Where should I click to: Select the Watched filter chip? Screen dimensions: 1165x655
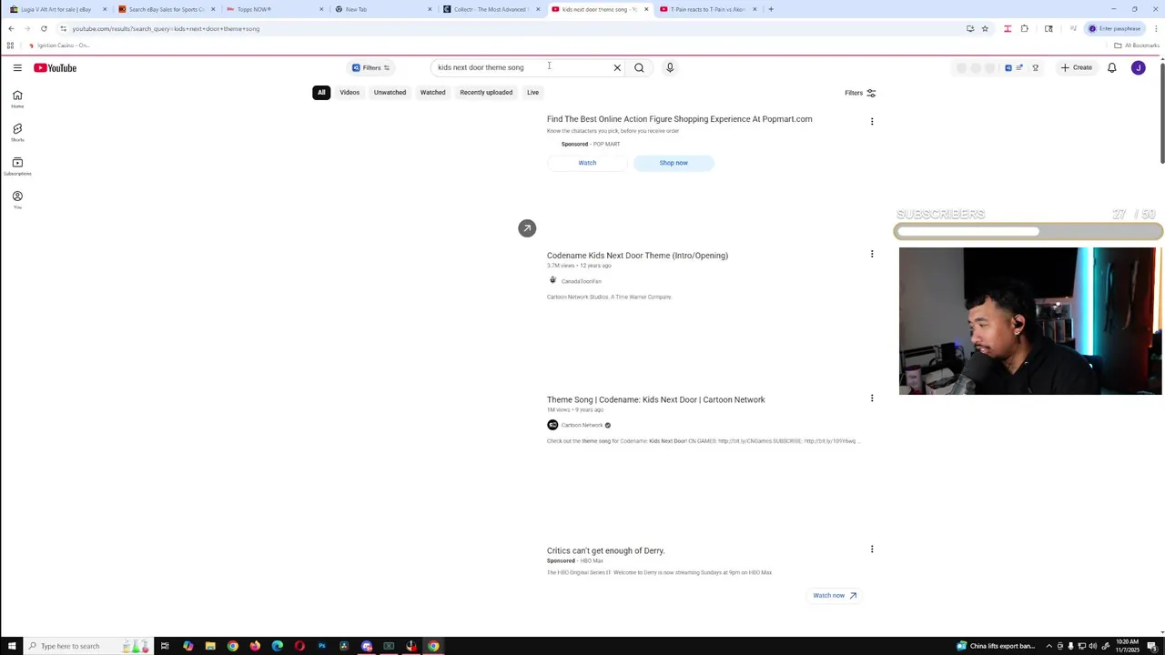(x=433, y=92)
